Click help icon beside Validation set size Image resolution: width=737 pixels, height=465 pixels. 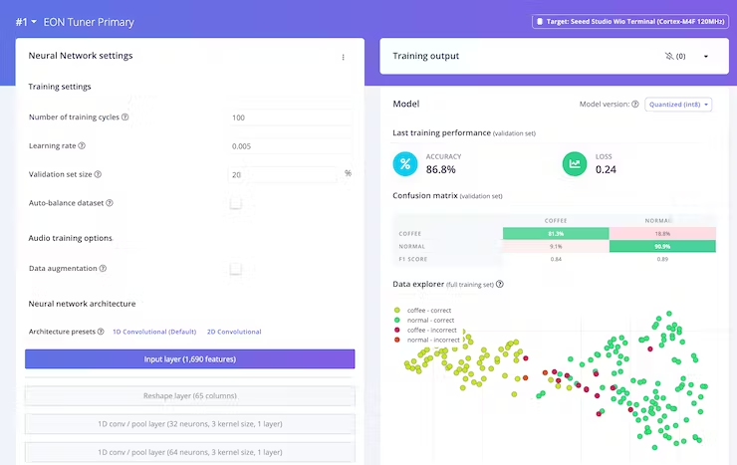pyautogui.click(x=98, y=174)
